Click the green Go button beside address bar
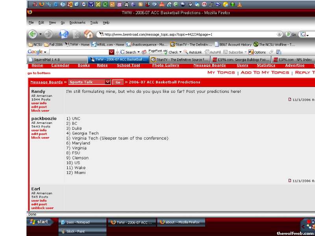Image resolution: width=315 pixels, height=236 pixels. [291, 35]
